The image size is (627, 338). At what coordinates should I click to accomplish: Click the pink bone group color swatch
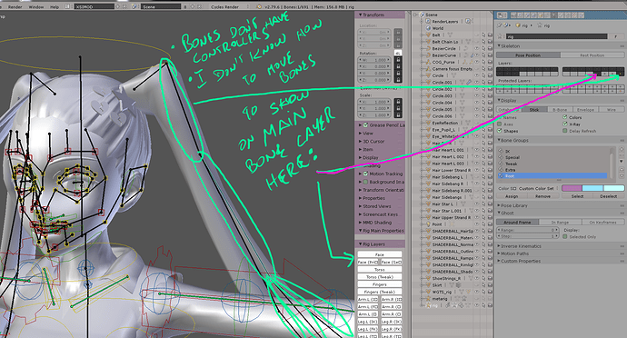click(x=572, y=188)
